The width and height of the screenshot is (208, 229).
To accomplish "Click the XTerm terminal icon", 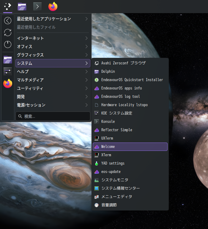I will tap(97, 155).
